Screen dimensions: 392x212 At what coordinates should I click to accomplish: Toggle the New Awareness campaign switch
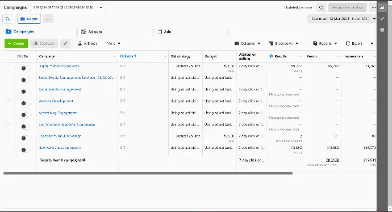[25, 149]
